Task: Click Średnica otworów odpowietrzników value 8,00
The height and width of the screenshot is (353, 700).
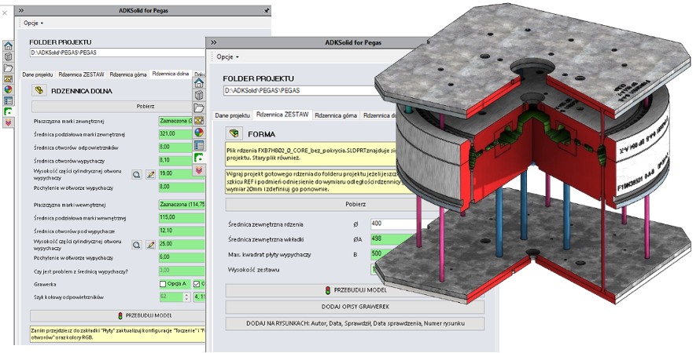Action: click(x=182, y=147)
